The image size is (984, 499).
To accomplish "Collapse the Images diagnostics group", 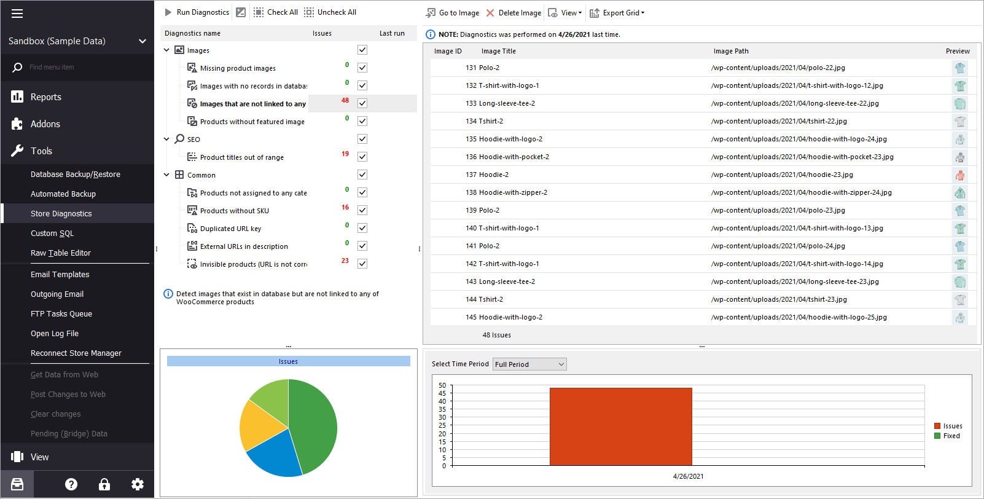I will [166, 50].
